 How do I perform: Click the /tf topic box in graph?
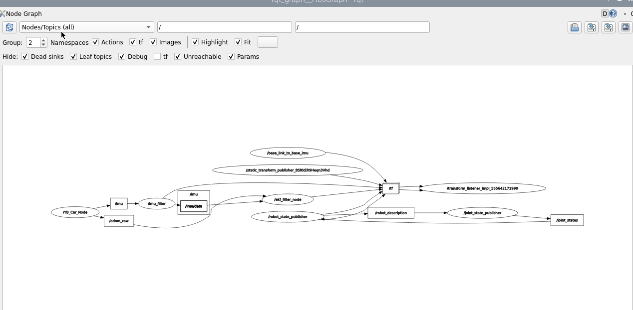tap(390, 189)
